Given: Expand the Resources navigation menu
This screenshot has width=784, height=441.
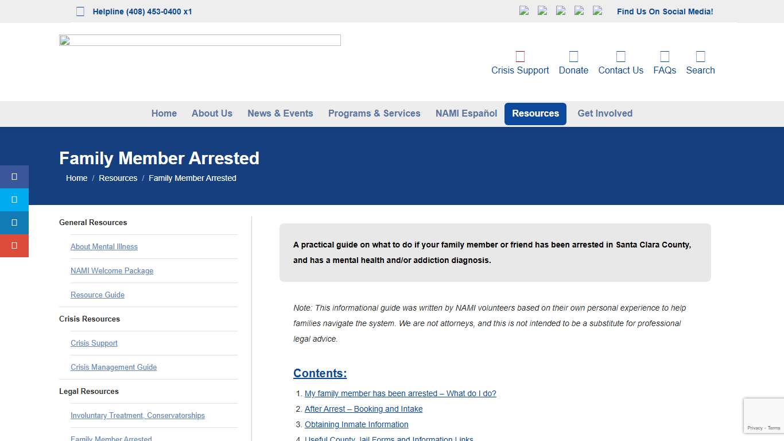Looking at the screenshot, I should 535,113.
